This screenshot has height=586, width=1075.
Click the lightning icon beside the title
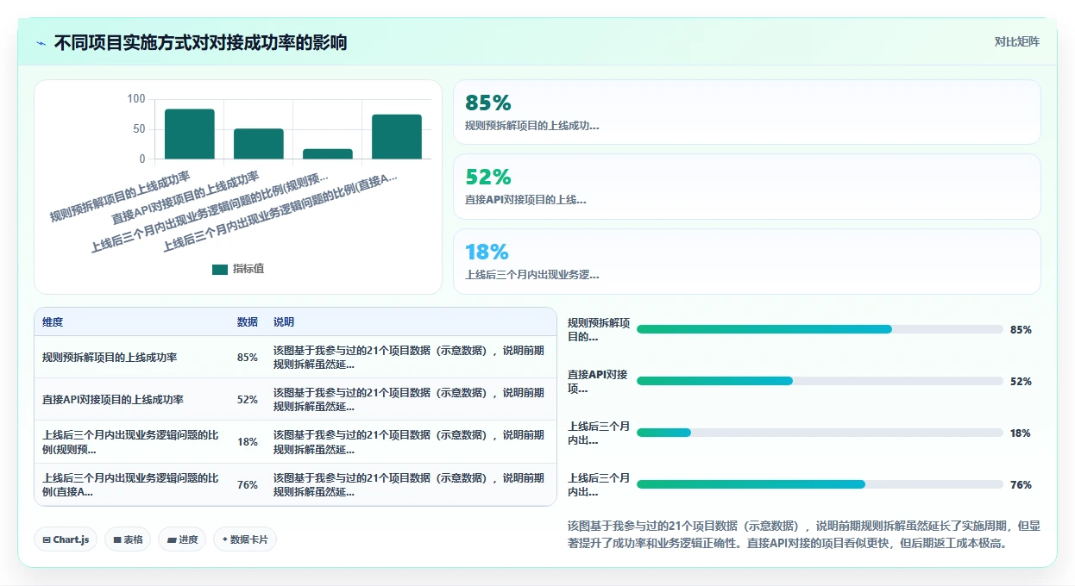pyautogui.click(x=41, y=43)
